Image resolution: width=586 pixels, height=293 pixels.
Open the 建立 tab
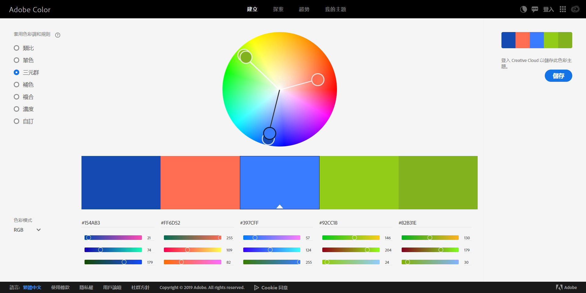click(252, 9)
